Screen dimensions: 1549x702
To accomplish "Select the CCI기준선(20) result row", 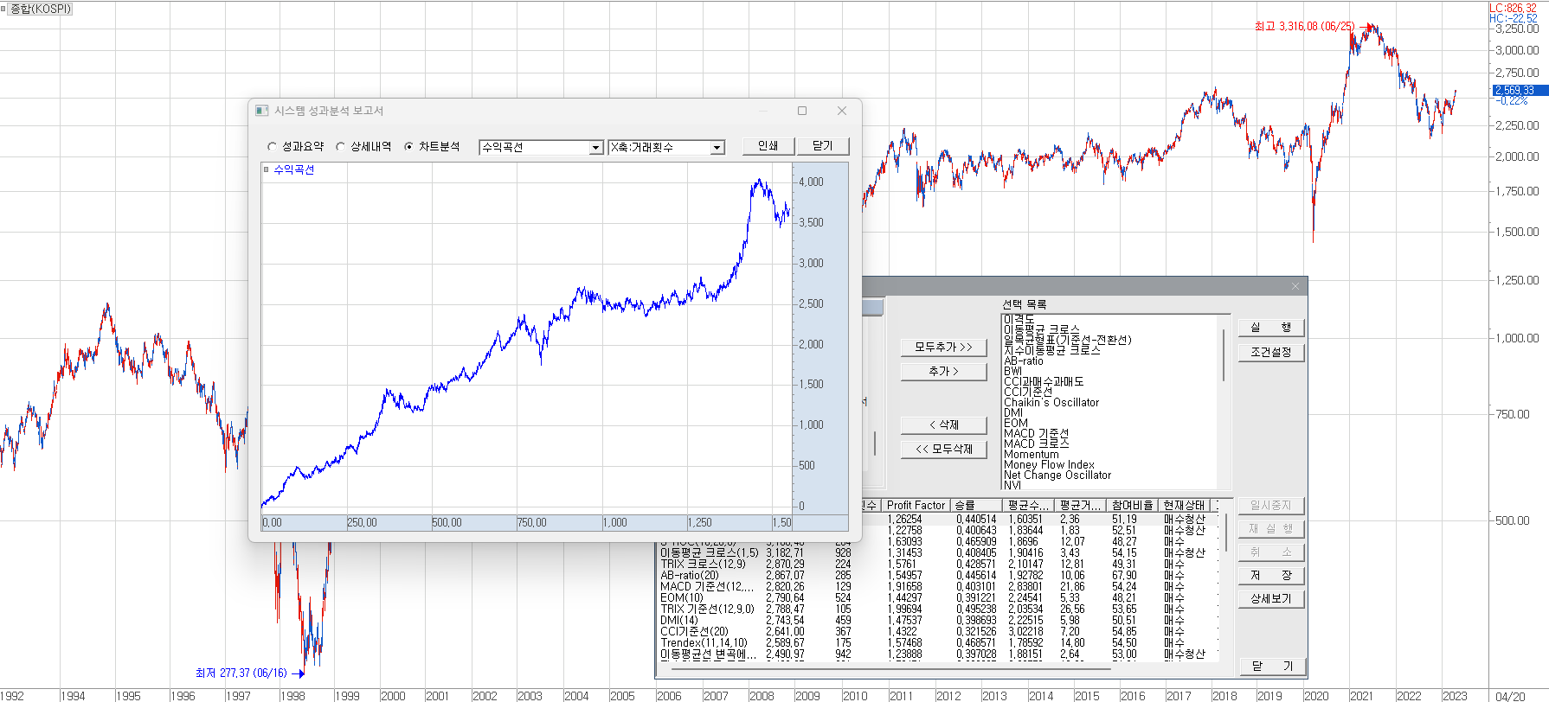I will pos(939,631).
